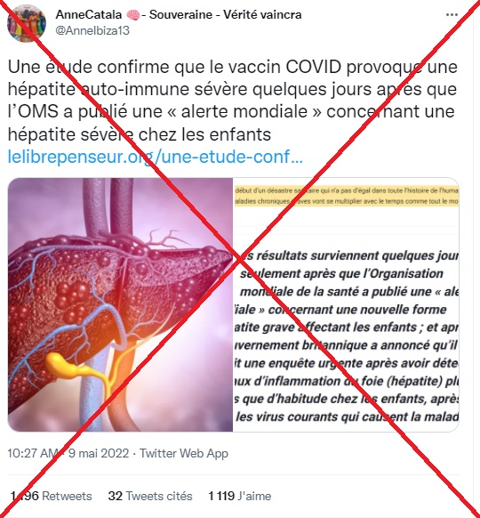480x518 pixels.
Task: Click the @AnneIbiza13 handle
Action: (x=92, y=31)
